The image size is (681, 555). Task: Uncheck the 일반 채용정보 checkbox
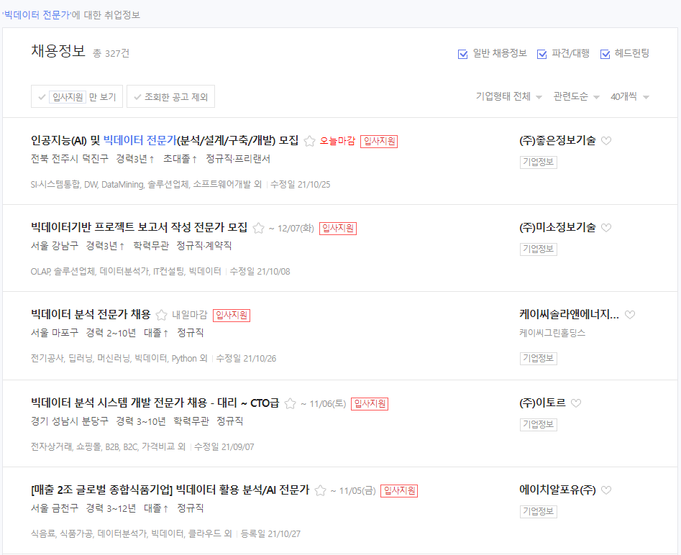pos(463,53)
